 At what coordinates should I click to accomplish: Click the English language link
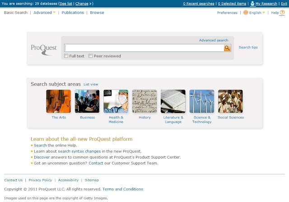click(x=255, y=13)
